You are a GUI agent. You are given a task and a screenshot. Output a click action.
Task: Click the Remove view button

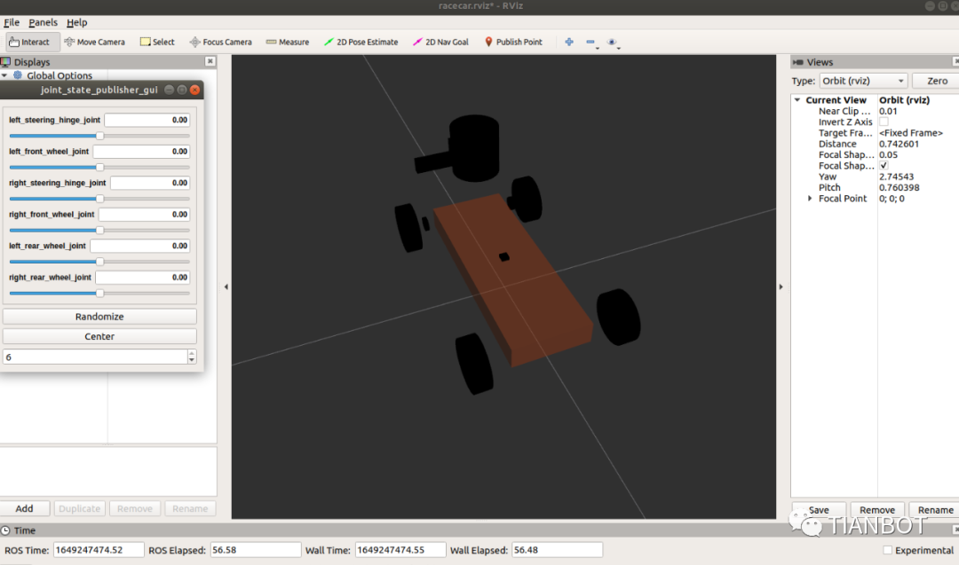tap(877, 510)
